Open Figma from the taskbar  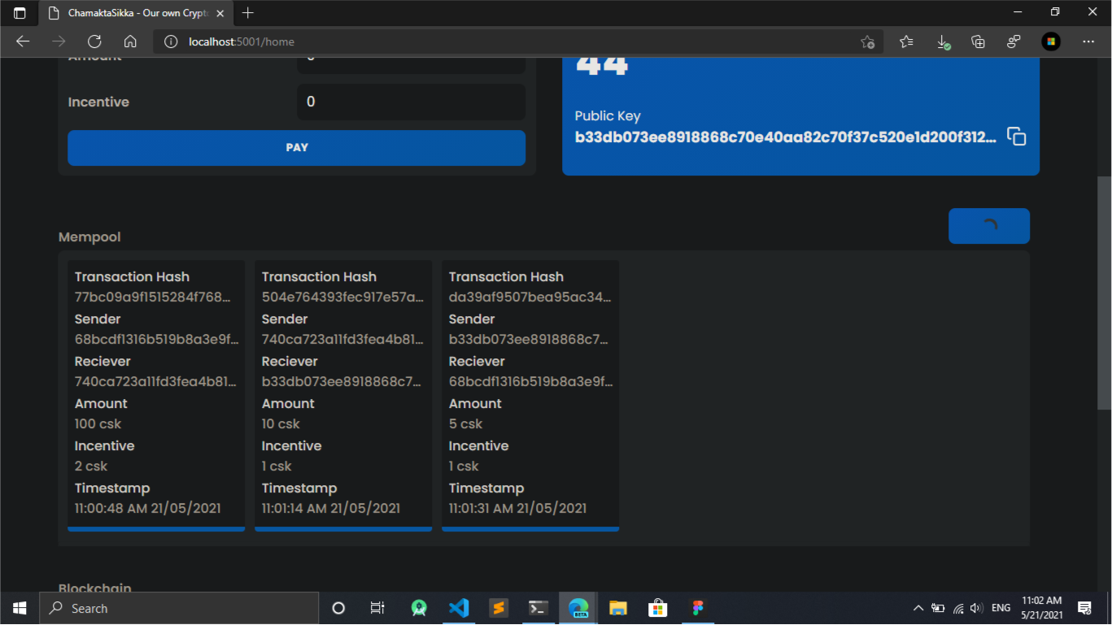697,608
